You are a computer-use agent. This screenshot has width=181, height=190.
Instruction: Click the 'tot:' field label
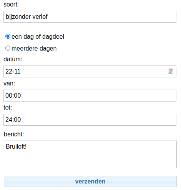coord(8,107)
